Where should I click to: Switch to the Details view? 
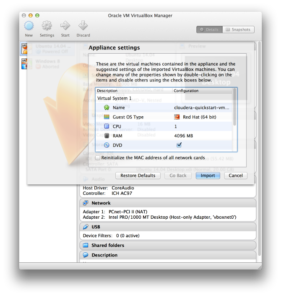tap(209, 30)
